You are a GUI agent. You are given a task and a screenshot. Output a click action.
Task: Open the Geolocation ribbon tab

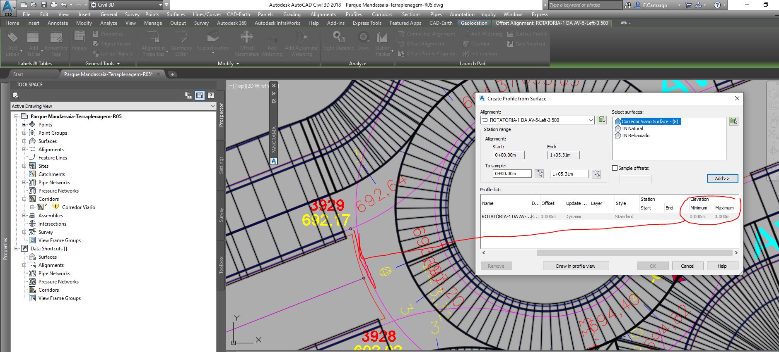(474, 23)
